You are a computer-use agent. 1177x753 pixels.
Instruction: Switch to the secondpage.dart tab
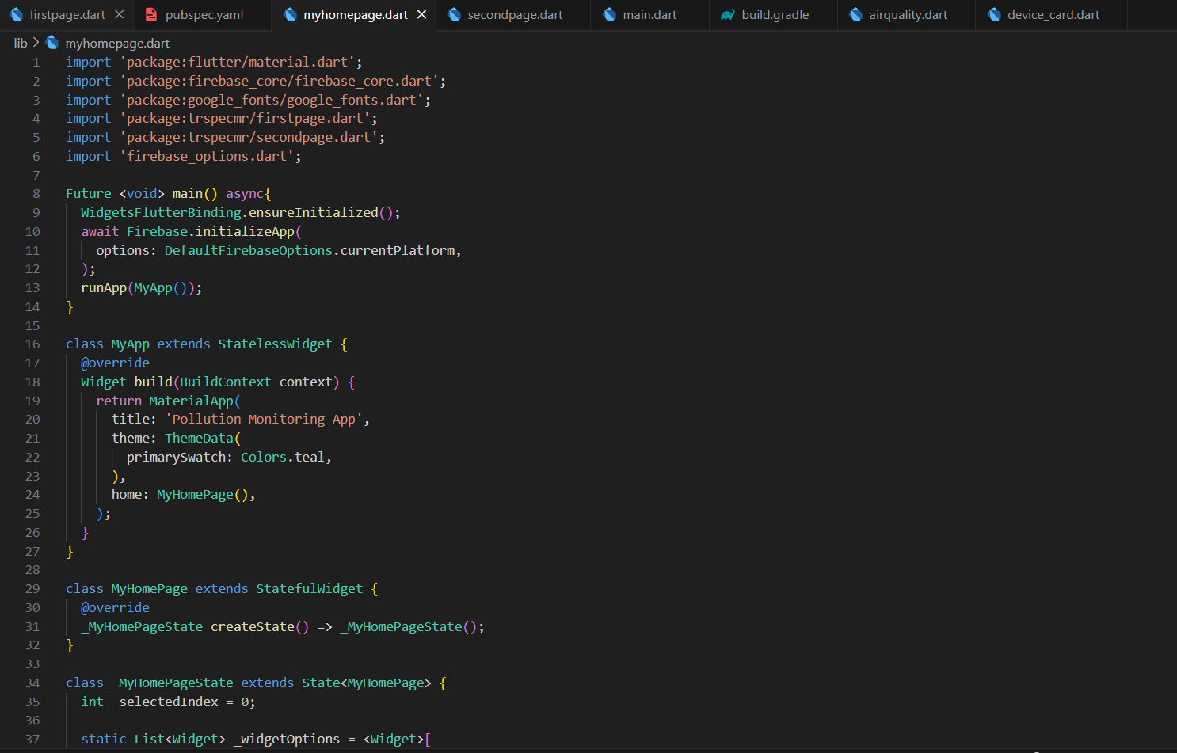515,15
